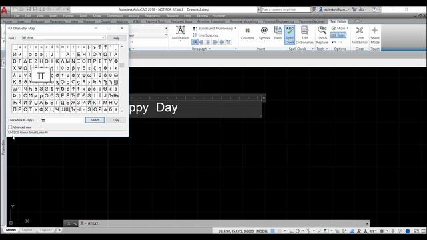The image size is (427, 240).
Task: Switch to Express Tools ribbon tab
Action: coord(155,21)
